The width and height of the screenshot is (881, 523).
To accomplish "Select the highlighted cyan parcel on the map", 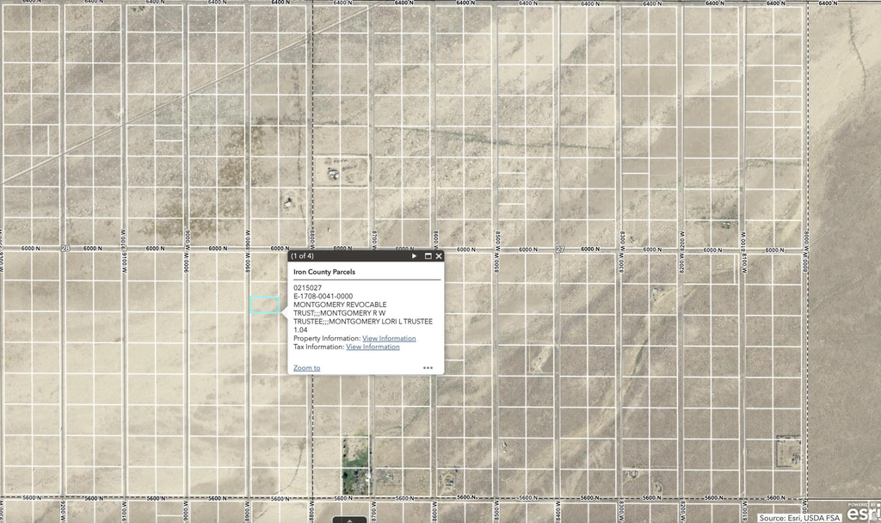I will (262, 303).
